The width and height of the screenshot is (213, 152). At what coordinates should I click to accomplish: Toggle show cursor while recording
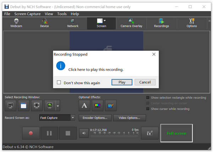[x=148, y=109]
